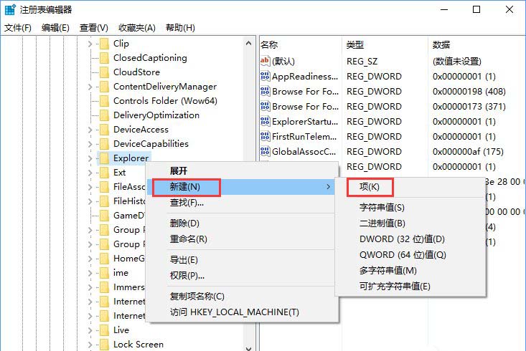Viewport: 526px width, 351px height.
Task: Open the 编辑(E) menu
Action: [55, 28]
